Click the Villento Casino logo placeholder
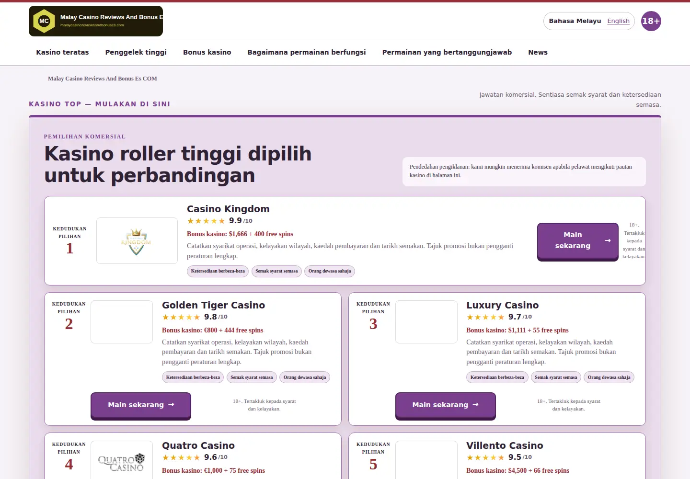 click(x=426, y=460)
